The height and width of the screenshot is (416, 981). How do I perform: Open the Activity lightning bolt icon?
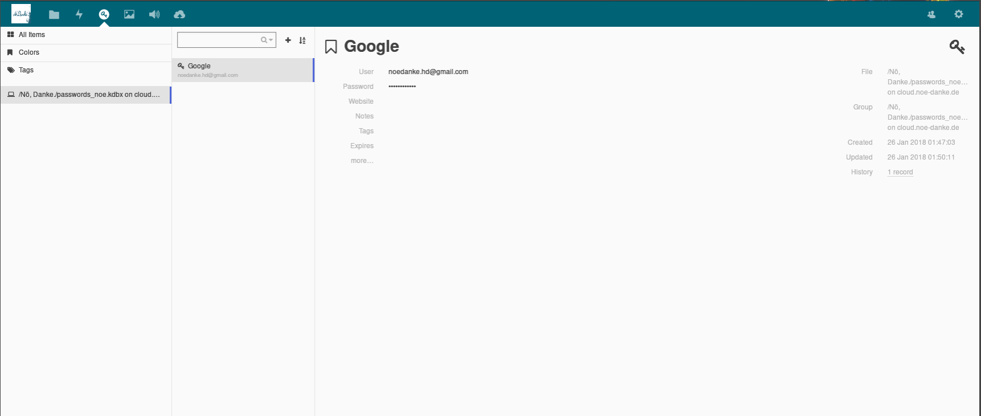[79, 15]
